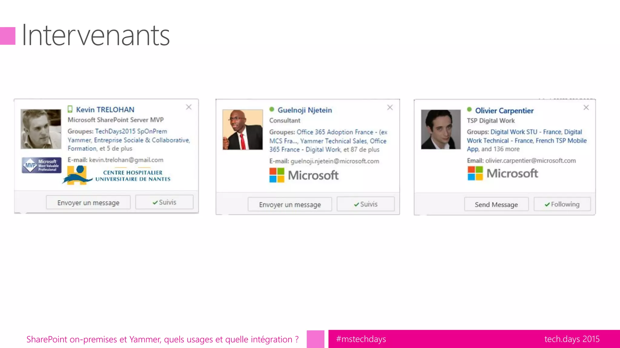This screenshot has width=620, height=348.
Task: Toggle Following on Olivier Carpentier's card
Action: point(562,204)
